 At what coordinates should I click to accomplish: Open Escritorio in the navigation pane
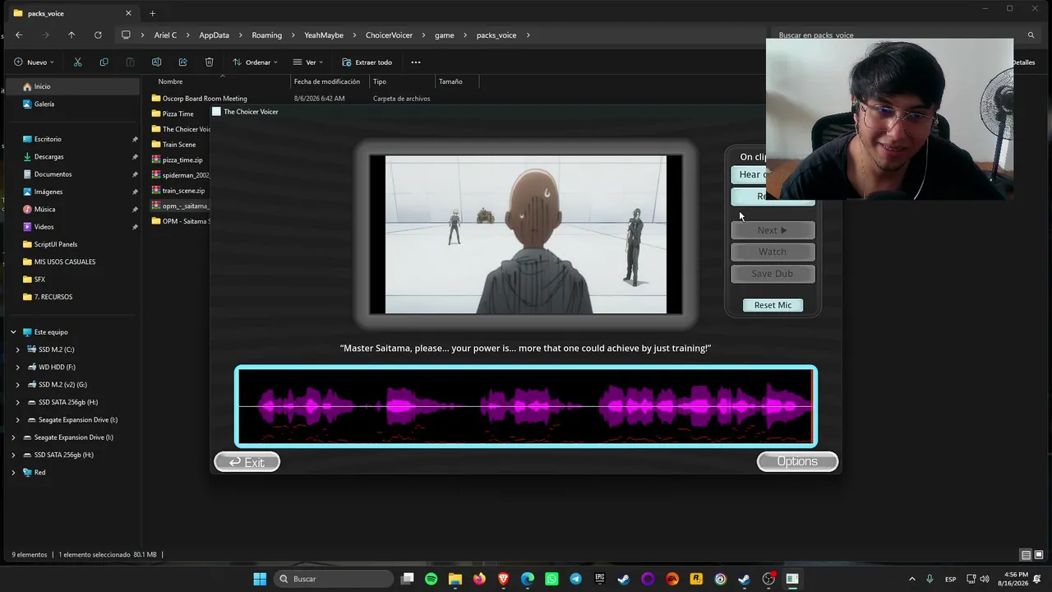pyautogui.click(x=48, y=139)
